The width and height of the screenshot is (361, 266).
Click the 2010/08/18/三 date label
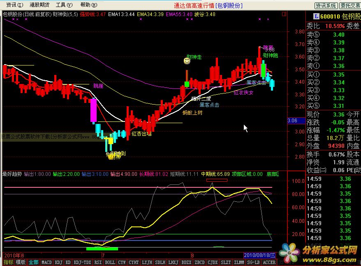[x=259, y=255]
